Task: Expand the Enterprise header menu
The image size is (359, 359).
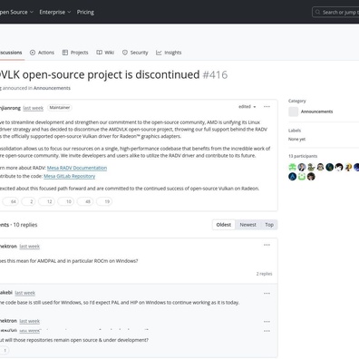Action: click(x=55, y=12)
